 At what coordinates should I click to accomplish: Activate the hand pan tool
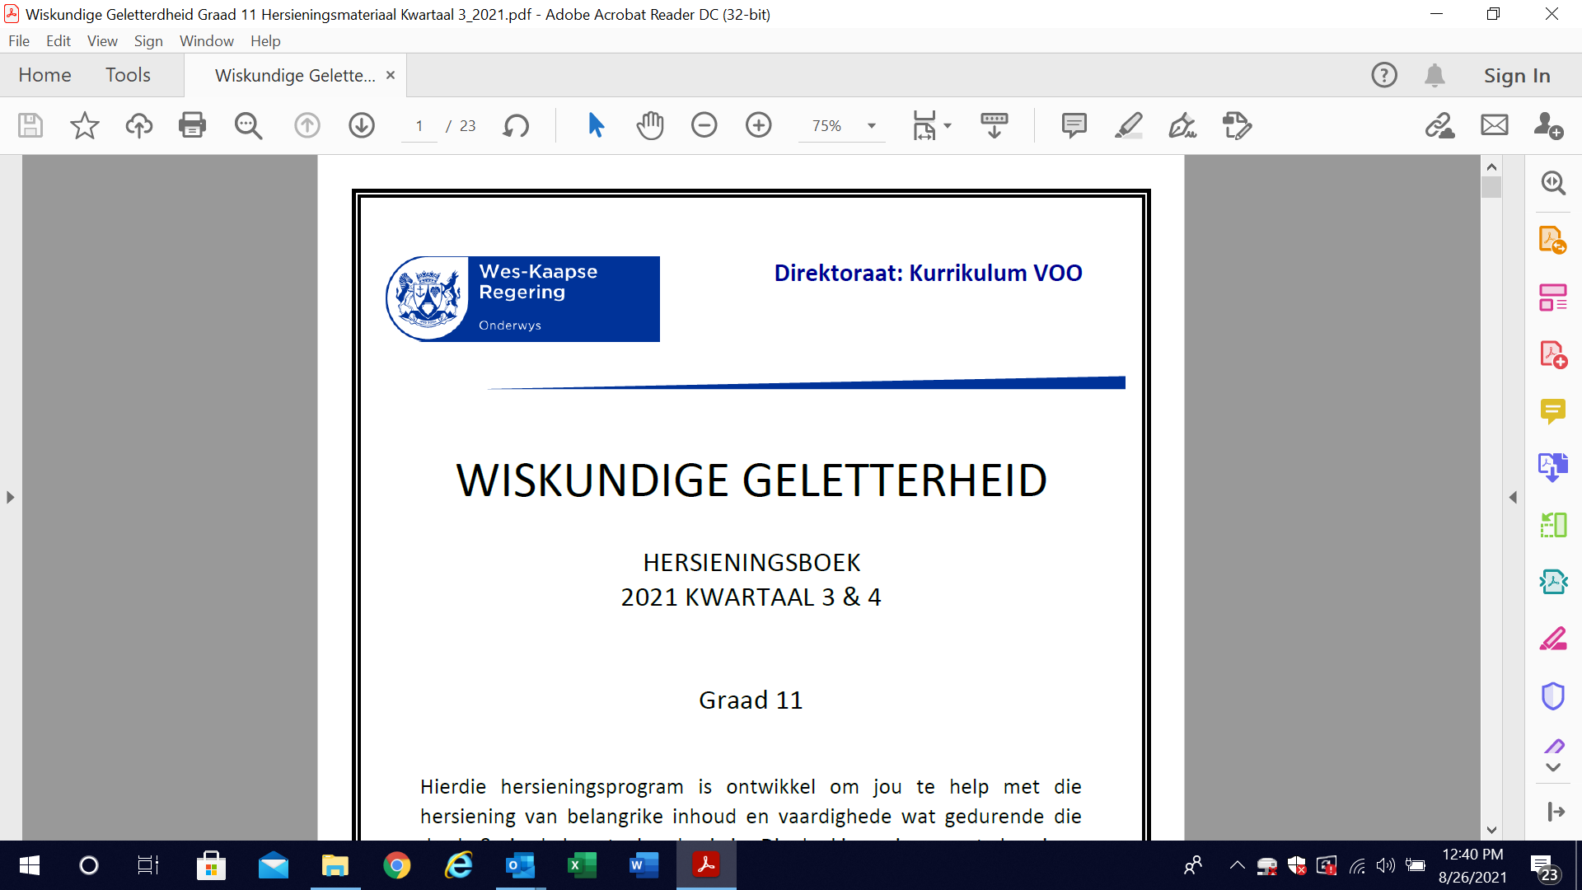pyautogui.click(x=649, y=125)
